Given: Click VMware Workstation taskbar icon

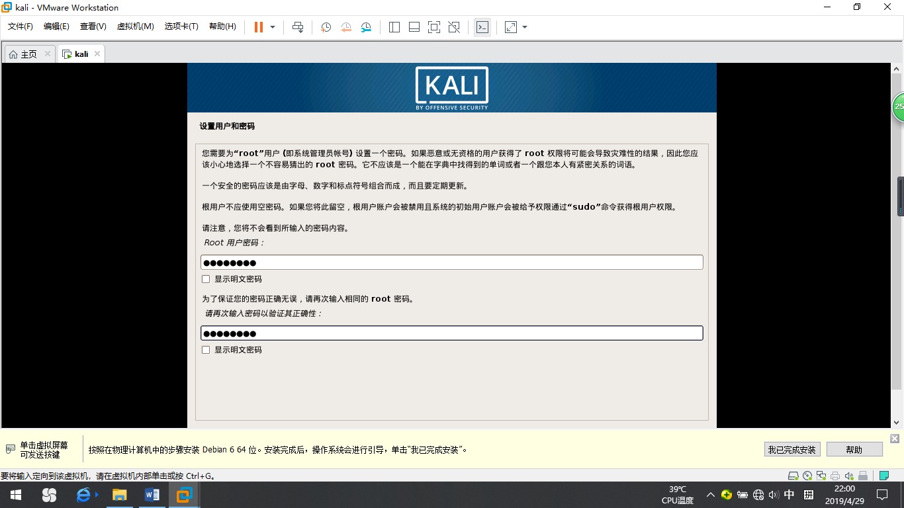Looking at the screenshot, I should pyautogui.click(x=185, y=495).
